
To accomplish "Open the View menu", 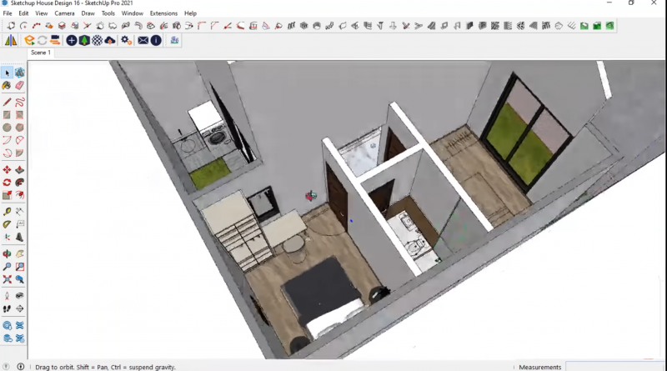I will point(41,13).
